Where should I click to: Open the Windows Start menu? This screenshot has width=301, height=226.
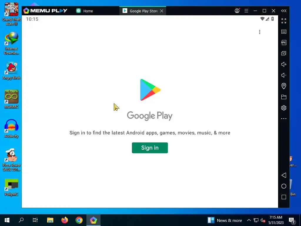7,220
